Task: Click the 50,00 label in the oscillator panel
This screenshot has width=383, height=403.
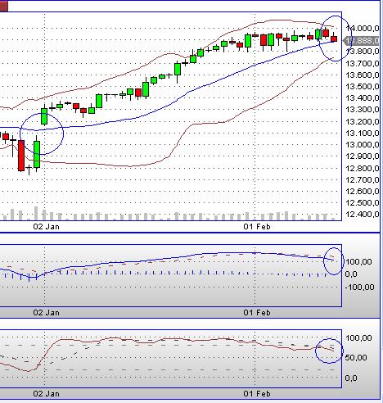Action: click(356, 357)
